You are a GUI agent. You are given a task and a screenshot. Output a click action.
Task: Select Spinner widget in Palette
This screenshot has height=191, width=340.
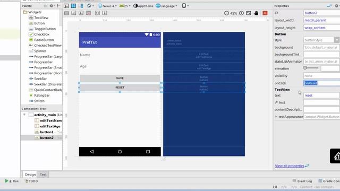point(37,51)
